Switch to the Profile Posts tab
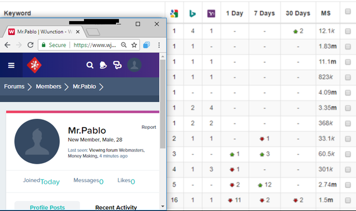The height and width of the screenshot is (211, 356). 47,207
